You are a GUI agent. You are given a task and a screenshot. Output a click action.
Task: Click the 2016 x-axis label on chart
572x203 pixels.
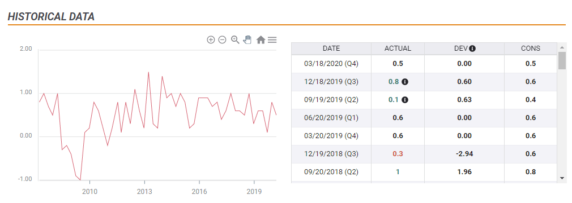tap(199, 191)
